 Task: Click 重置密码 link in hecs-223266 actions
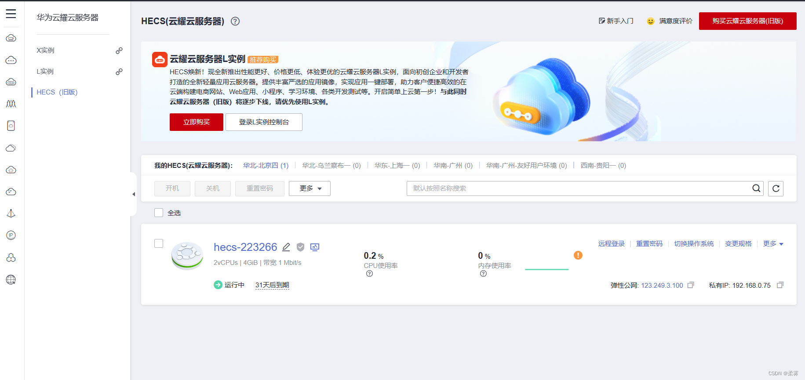(649, 244)
